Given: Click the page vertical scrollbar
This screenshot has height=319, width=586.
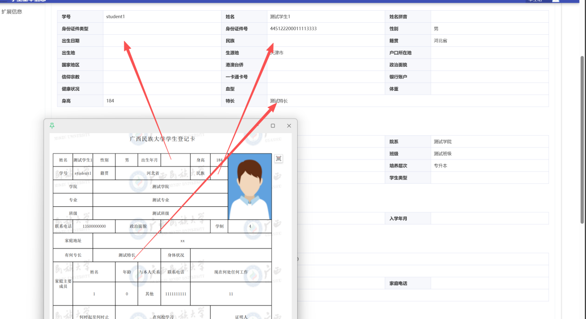Looking at the screenshot, I should click(582, 139).
